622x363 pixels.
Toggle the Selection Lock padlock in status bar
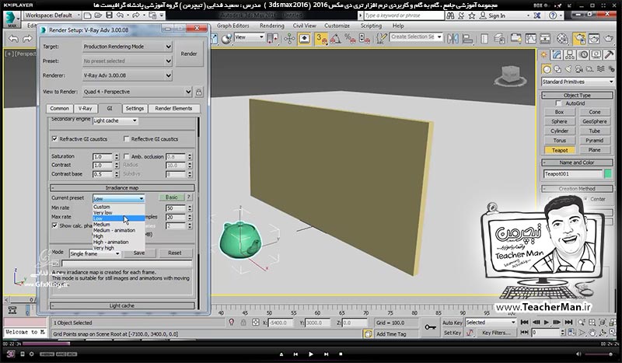(x=243, y=323)
